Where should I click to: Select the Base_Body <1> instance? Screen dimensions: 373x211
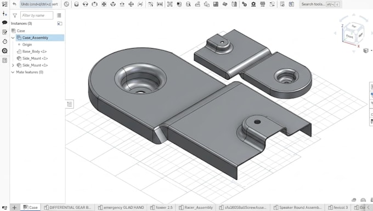coord(34,51)
